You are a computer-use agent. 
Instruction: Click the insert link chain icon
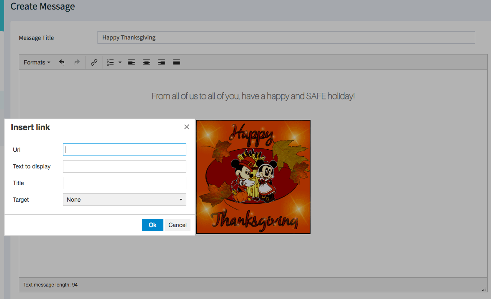tap(94, 62)
